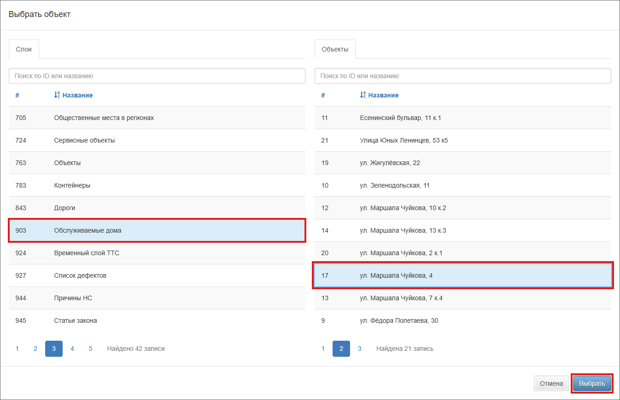Focus the objects search field
Screen dimensions: 620x400
[x=462, y=76]
